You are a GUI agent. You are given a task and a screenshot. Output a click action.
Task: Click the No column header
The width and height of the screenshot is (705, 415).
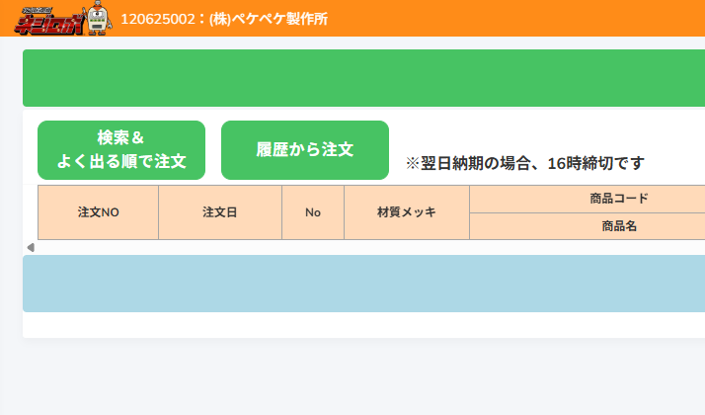[313, 212]
